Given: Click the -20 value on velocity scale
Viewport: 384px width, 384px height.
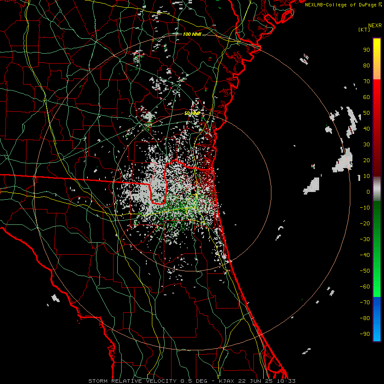Looking at the screenshot, I should pyautogui.click(x=365, y=223).
